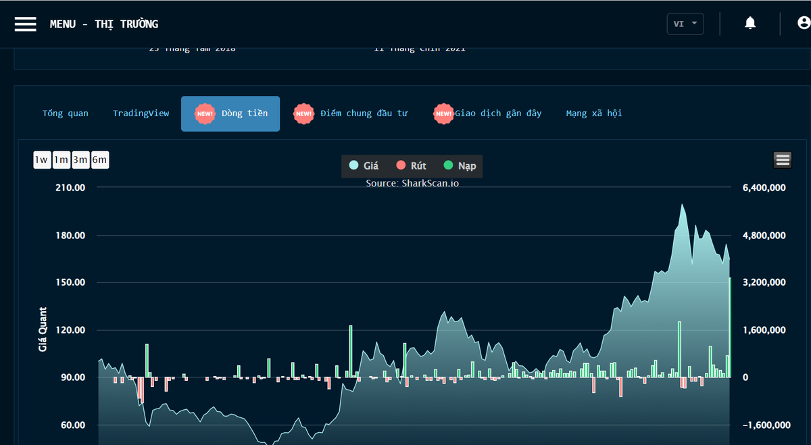Click the MENU - THỊ TRƯỜNG title
This screenshot has height=445, width=811.
(104, 24)
